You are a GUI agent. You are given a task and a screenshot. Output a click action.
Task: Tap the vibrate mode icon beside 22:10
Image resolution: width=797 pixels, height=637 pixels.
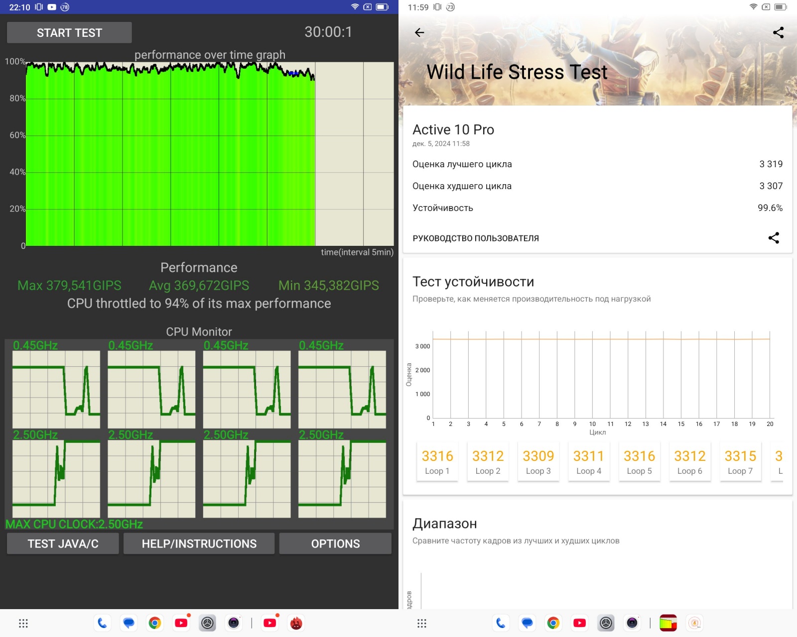pos(39,7)
